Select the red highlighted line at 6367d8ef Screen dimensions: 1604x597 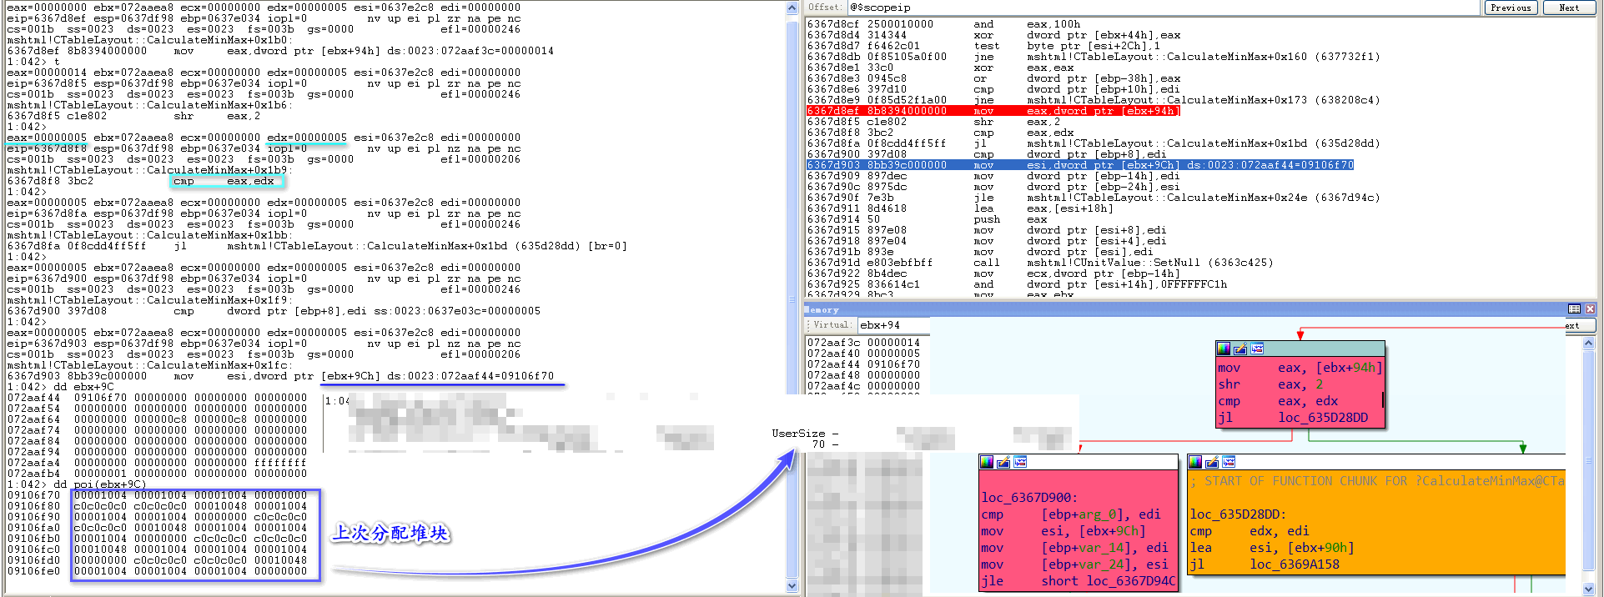pos(993,111)
